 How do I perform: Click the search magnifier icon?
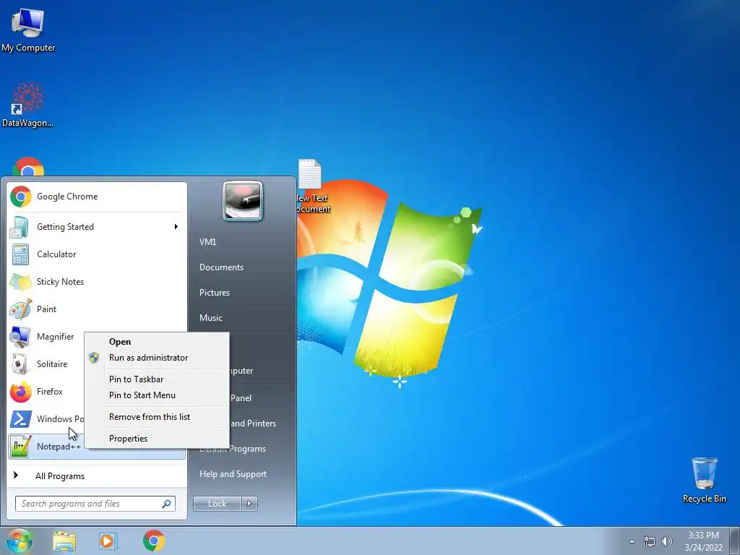pyautogui.click(x=167, y=504)
